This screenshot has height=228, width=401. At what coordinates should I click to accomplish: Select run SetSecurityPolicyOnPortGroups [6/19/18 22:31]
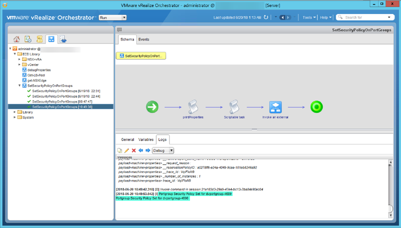point(66,91)
